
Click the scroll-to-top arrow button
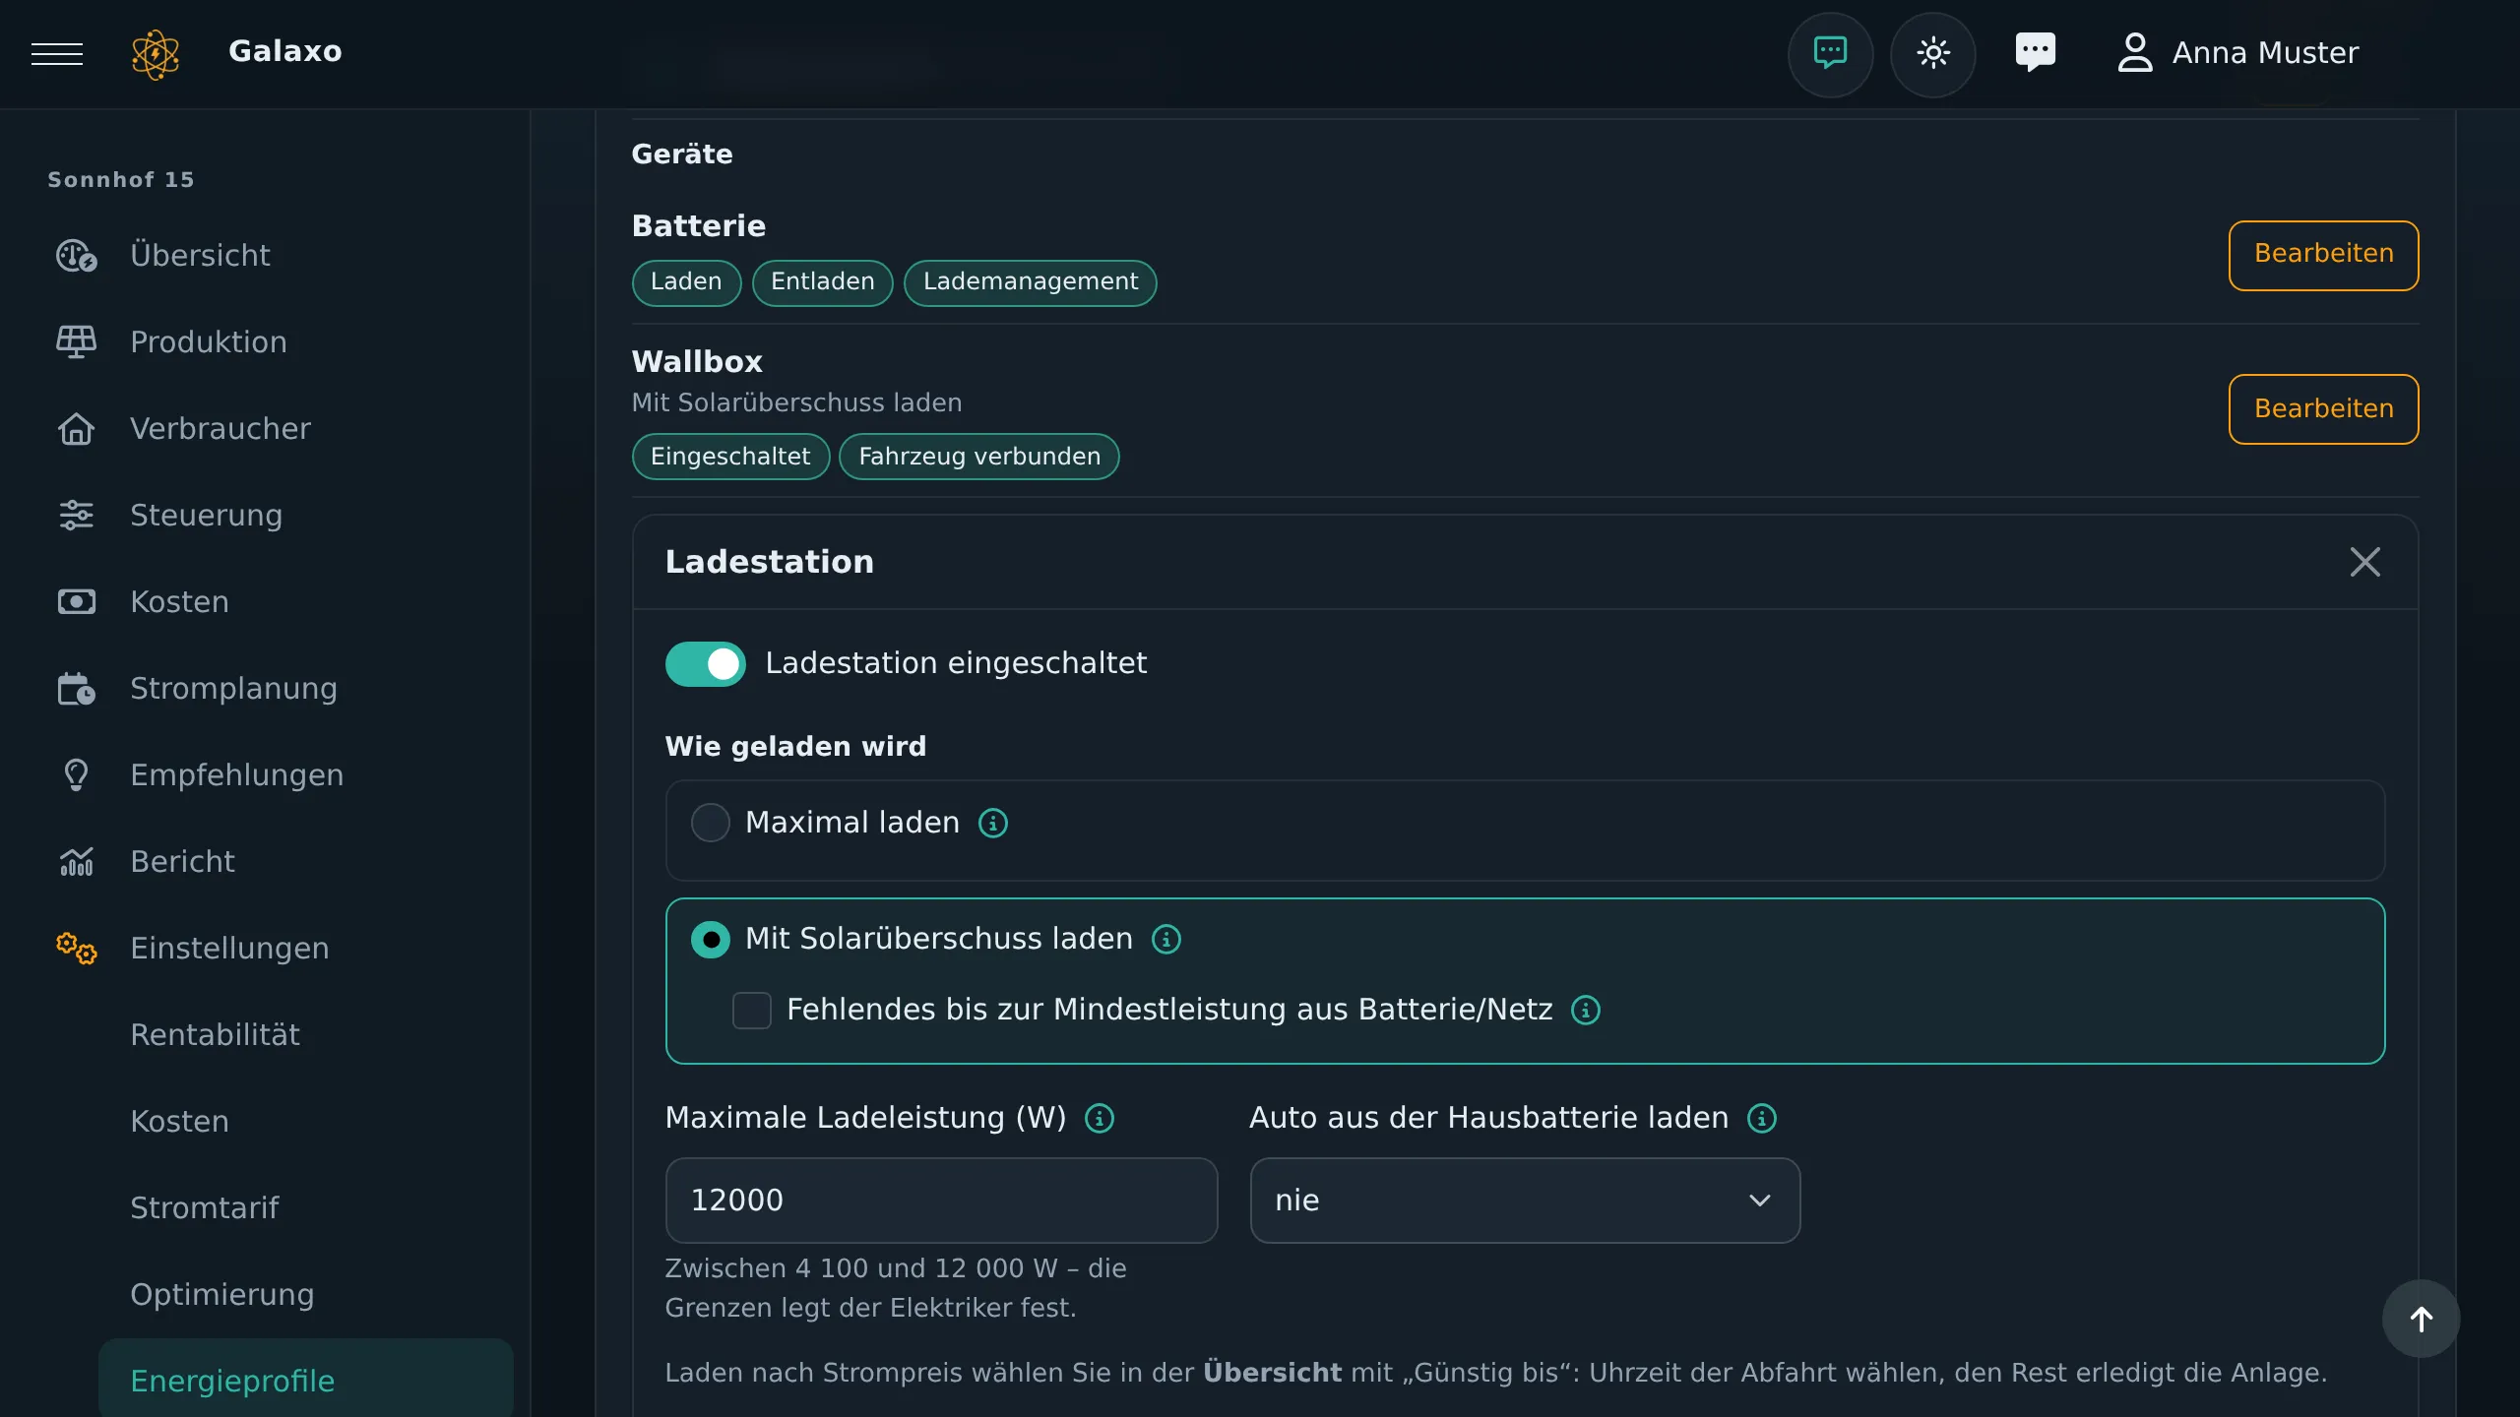point(2421,1319)
